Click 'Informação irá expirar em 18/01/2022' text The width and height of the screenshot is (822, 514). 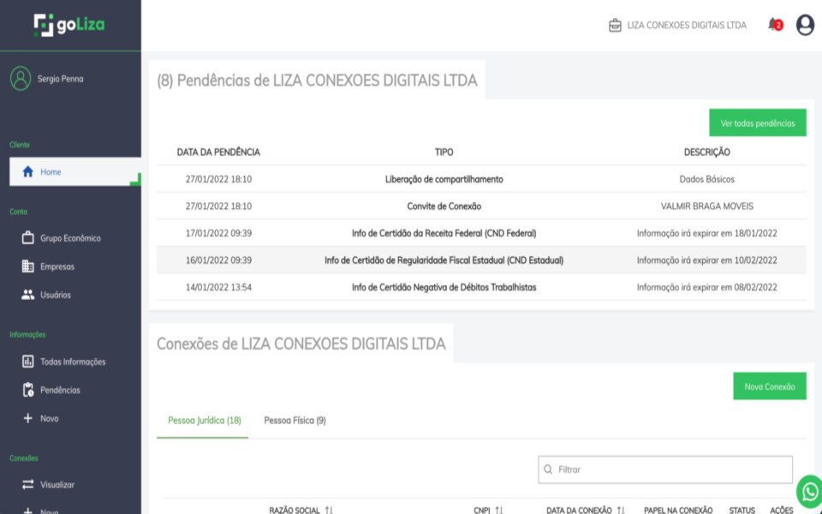coord(706,233)
